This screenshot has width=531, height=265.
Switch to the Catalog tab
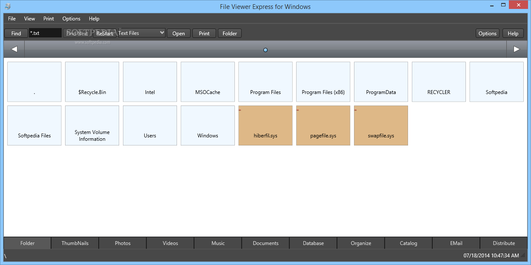click(x=408, y=243)
